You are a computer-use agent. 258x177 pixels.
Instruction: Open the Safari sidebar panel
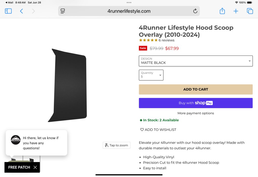(8, 11)
